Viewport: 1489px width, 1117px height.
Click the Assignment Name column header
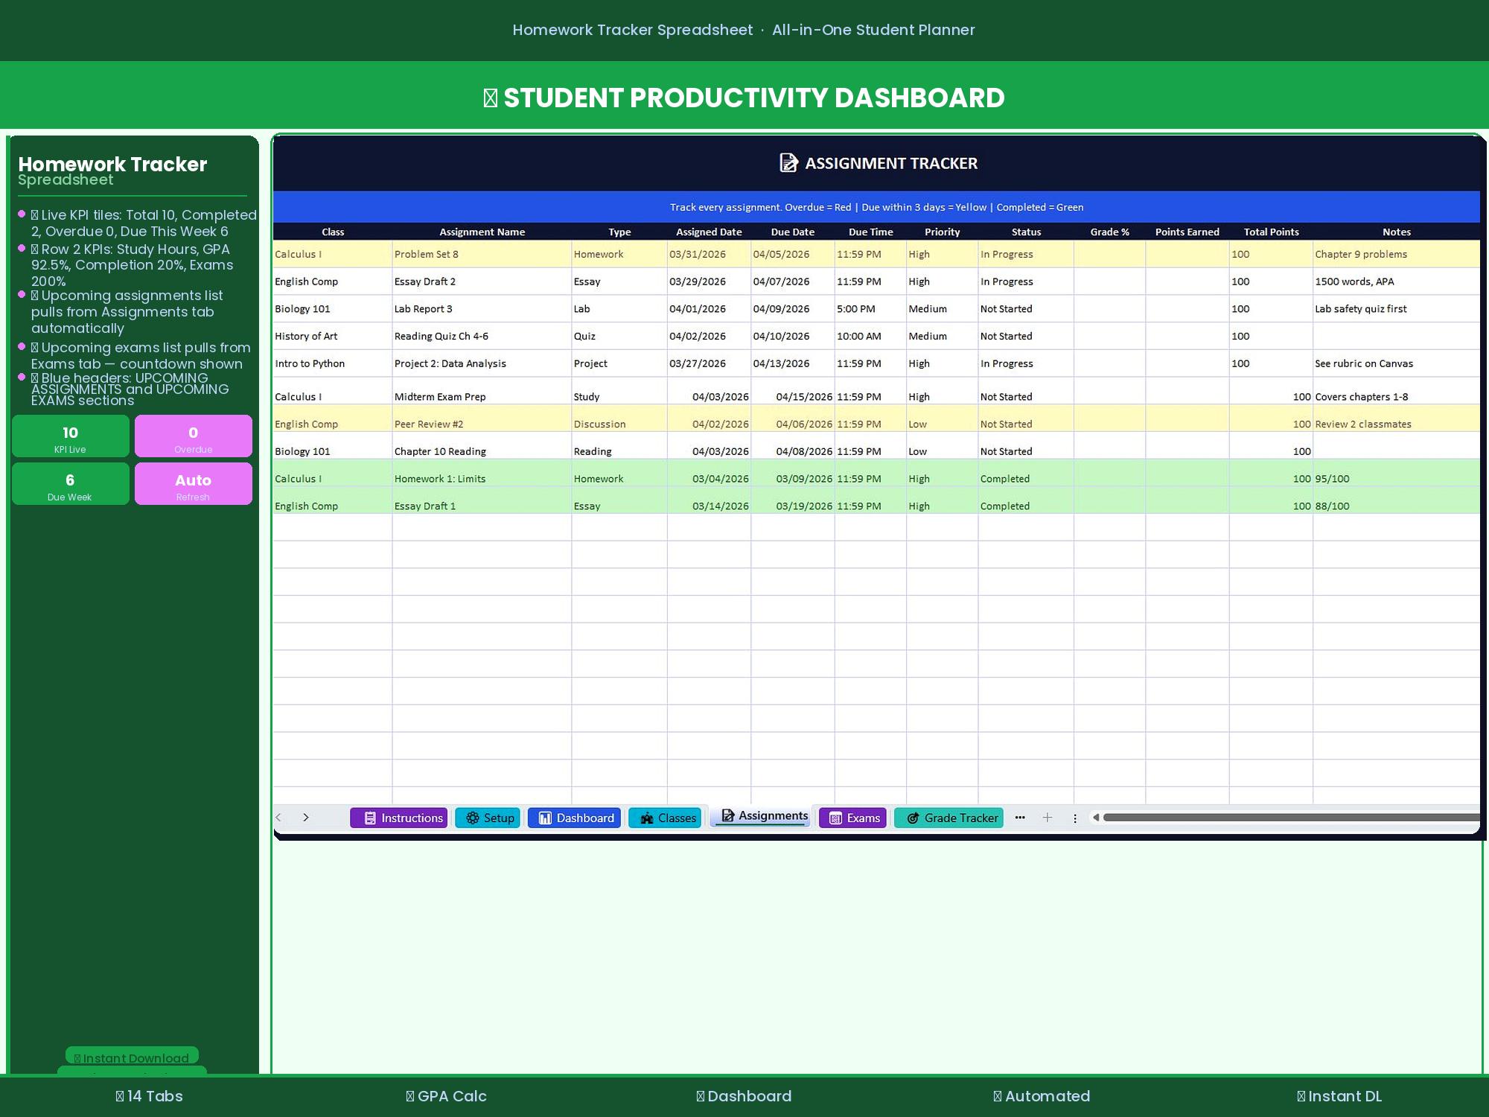pos(482,232)
